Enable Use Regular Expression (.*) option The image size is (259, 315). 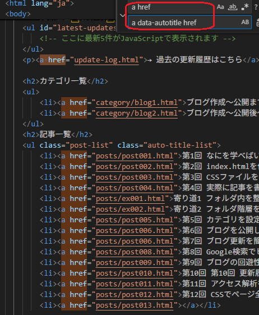pos(245,7)
